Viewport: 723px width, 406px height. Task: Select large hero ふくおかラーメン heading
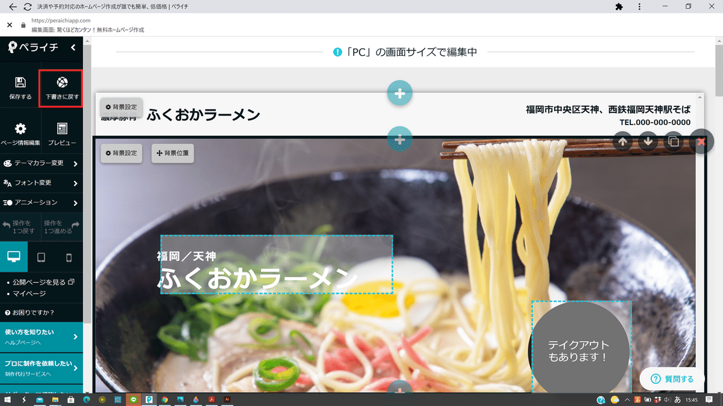[258, 279]
